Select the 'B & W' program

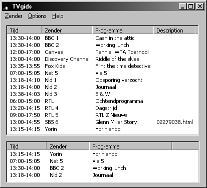point(103,94)
